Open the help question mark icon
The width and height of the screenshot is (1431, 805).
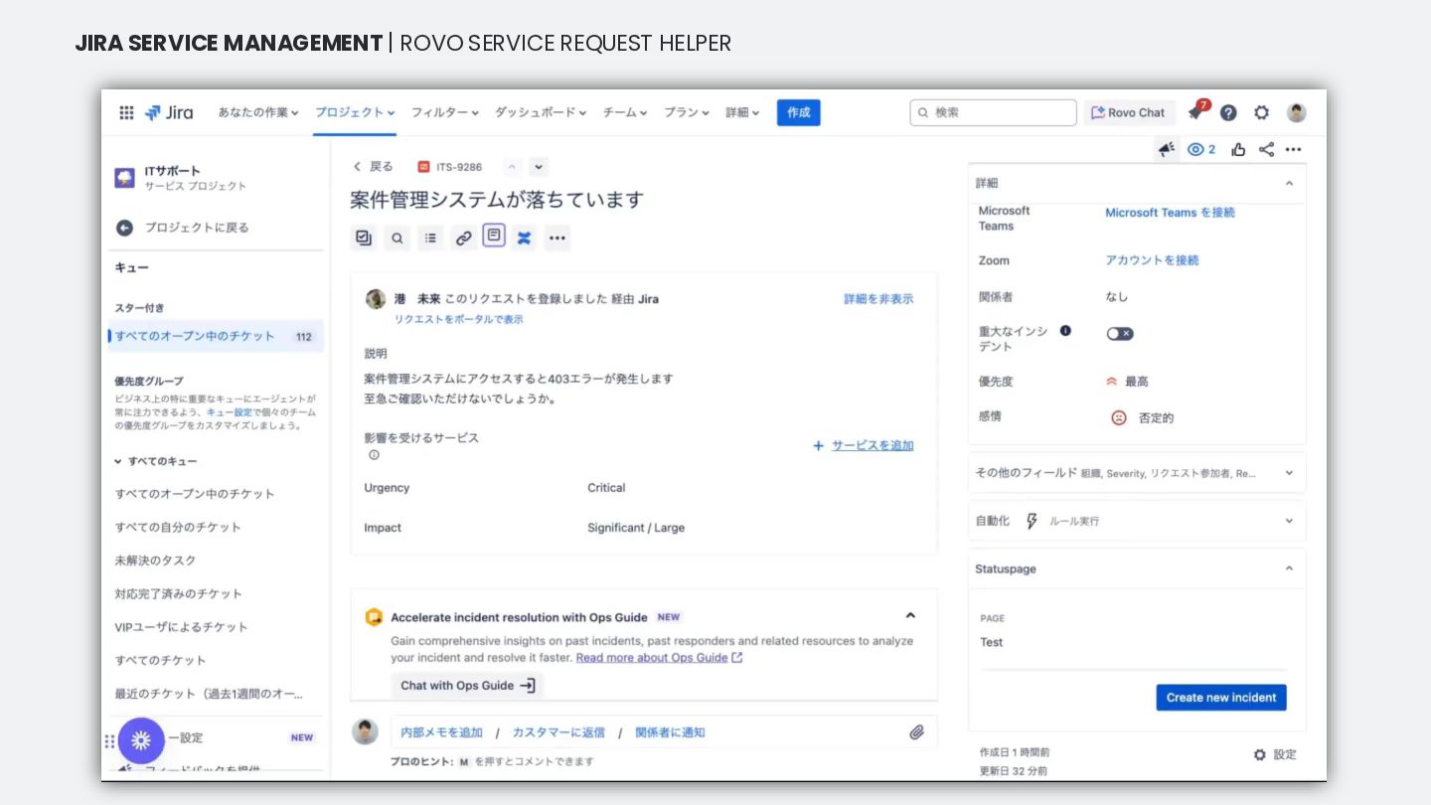point(1228,112)
